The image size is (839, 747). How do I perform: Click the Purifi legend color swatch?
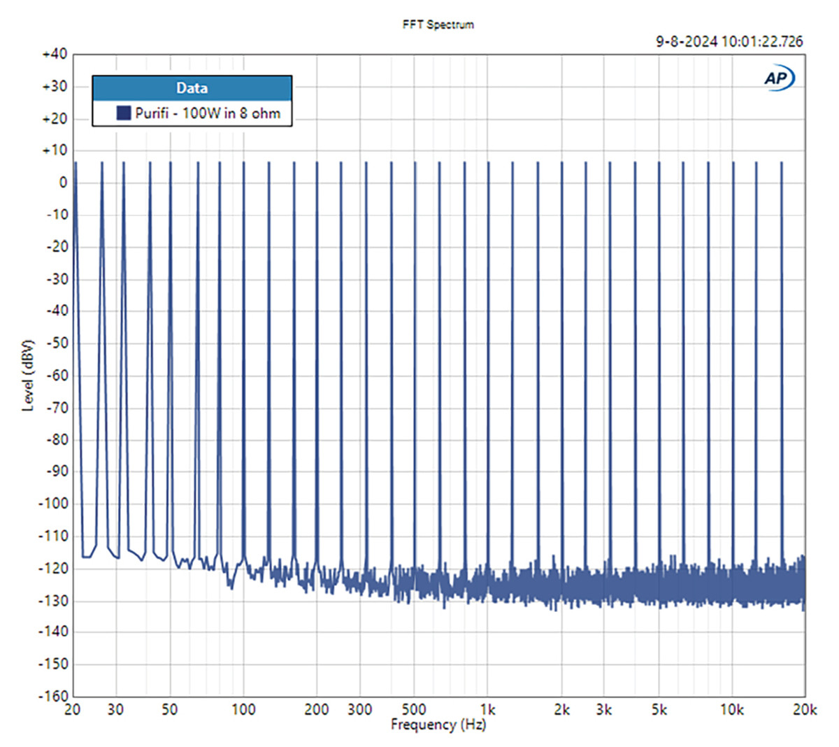(x=124, y=113)
